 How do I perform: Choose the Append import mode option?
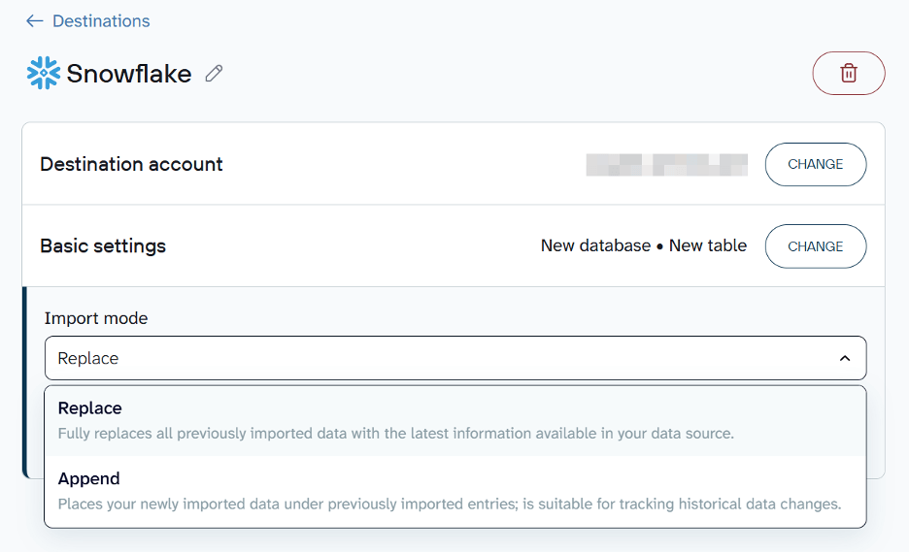89,478
